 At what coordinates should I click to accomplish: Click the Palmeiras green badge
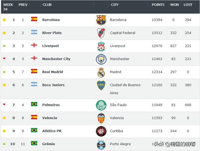[x=101, y=105]
